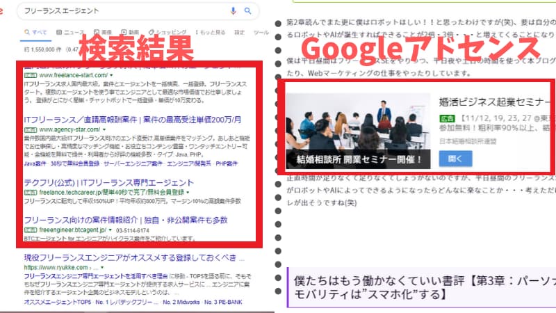The width and height of the screenshot is (556, 313).
Task: Open テクフリ(公式) ITフリーランス専門エージェント headline
Action: pos(109,183)
